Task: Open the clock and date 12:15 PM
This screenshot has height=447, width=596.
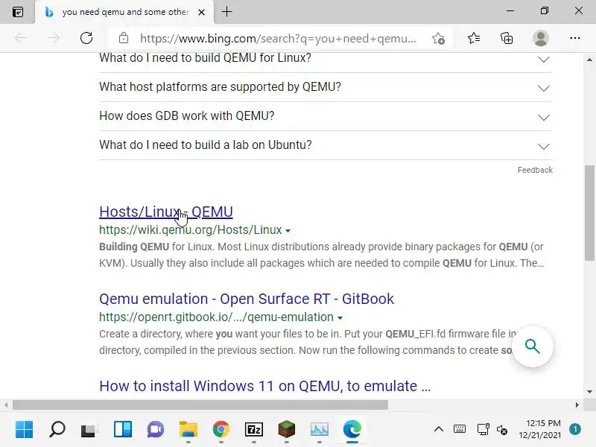Action: [x=540, y=429]
